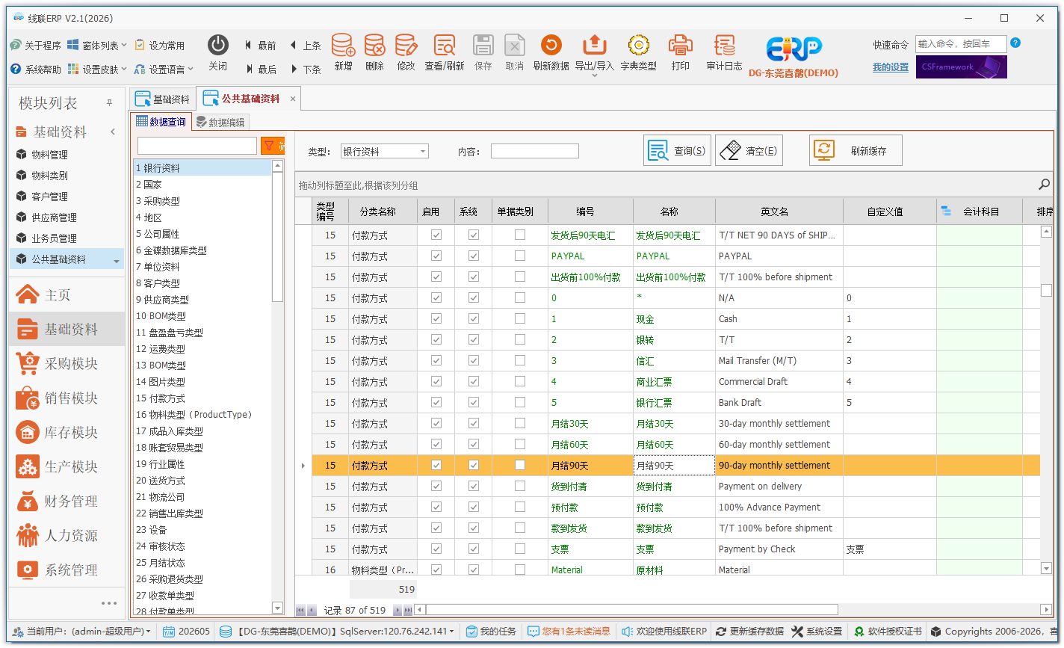Open 关于程序 menu item
Image resolution: width=1064 pixels, height=648 pixels.
(x=35, y=46)
